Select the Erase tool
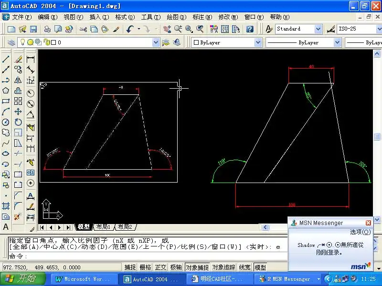This screenshot has height=286, width=382. (x=18, y=59)
